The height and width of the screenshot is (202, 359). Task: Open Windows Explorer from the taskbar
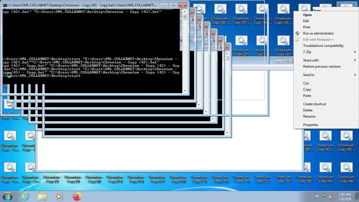click(x=42, y=196)
